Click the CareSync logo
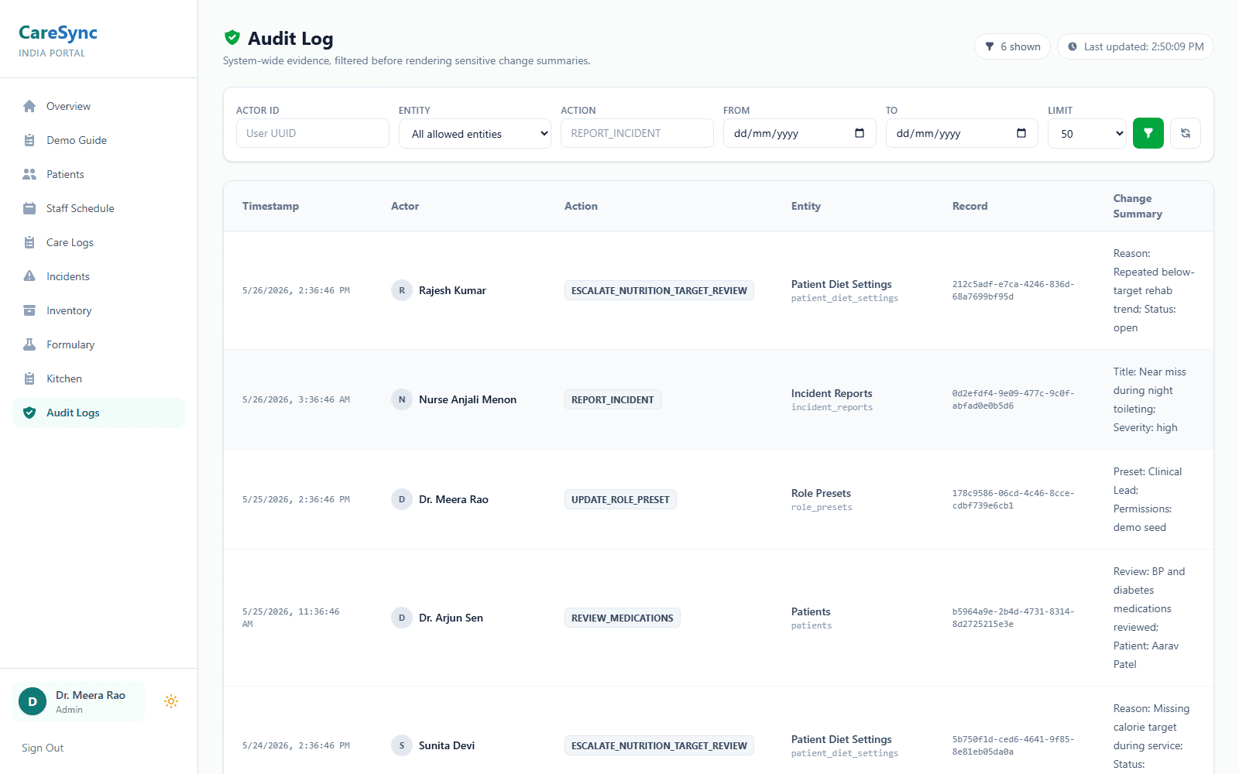The height and width of the screenshot is (774, 1239). 58,33
